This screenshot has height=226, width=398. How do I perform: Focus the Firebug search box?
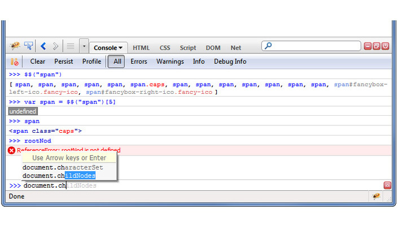(x=311, y=46)
